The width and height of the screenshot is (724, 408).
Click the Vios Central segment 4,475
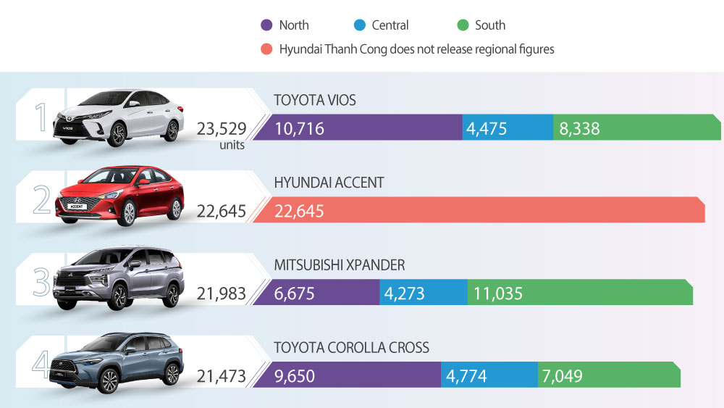click(507, 129)
